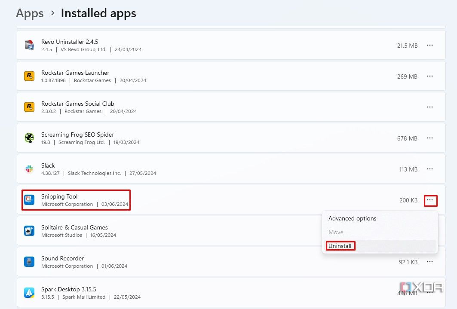This screenshot has height=309, width=457.
Task: Click the Slack app icon
Action: pyautogui.click(x=29, y=169)
